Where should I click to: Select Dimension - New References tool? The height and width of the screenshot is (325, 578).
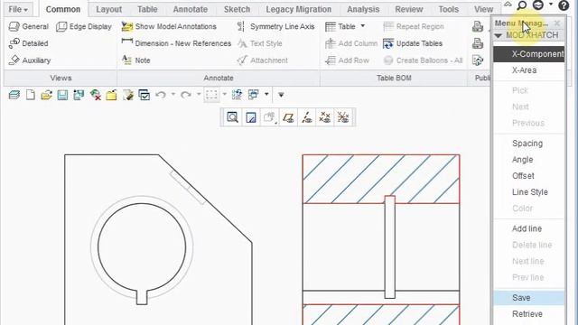(x=176, y=43)
